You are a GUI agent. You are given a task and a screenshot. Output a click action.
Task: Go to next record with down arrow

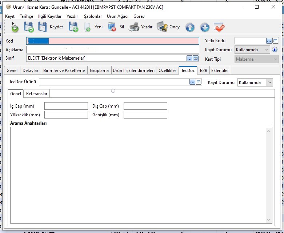[205, 27]
